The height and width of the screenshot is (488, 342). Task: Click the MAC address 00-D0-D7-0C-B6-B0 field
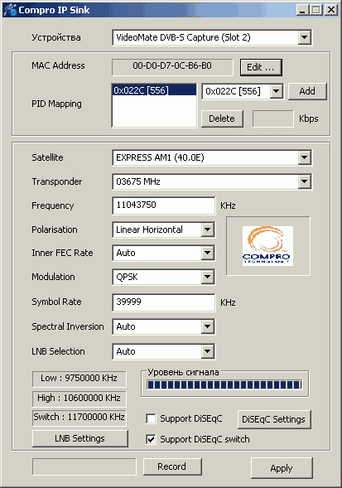(x=172, y=67)
